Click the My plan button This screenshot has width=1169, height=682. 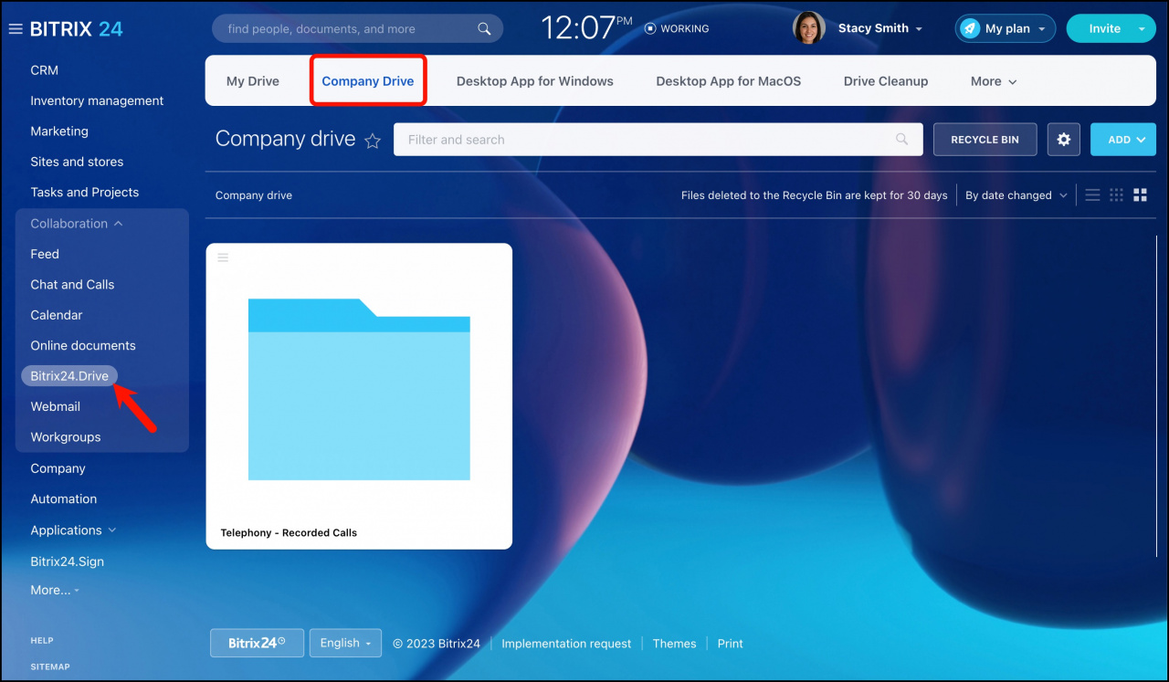(1006, 28)
